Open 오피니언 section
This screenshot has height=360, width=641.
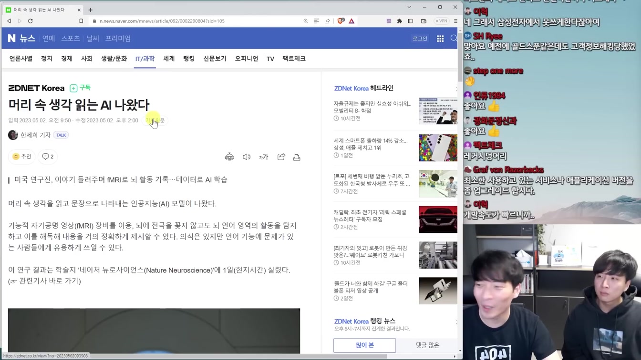coord(247,59)
